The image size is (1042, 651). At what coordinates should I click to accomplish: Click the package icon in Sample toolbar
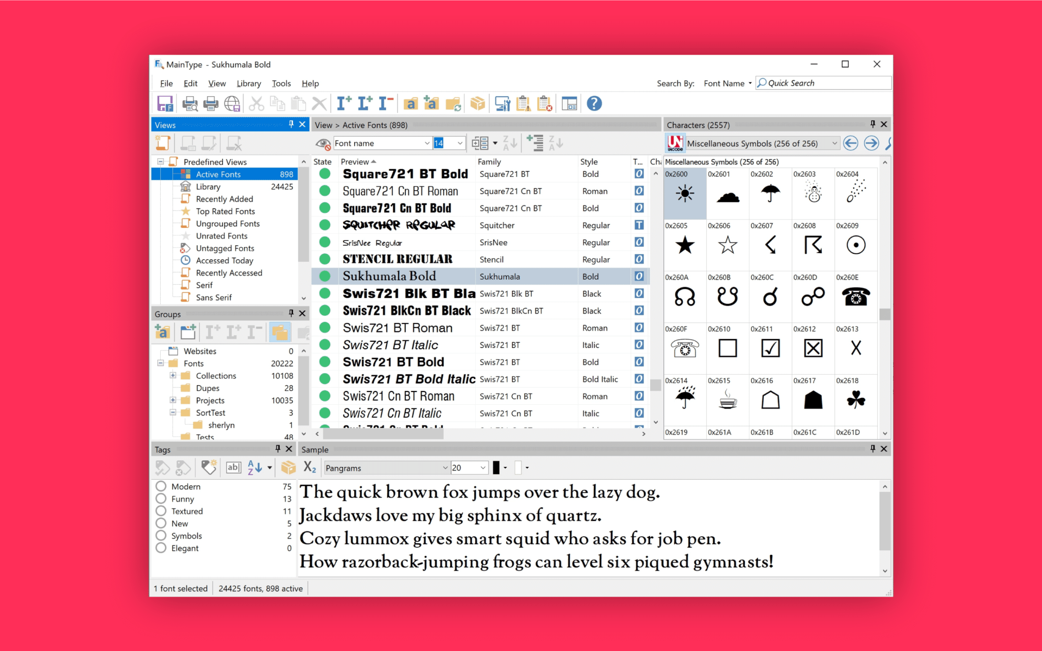click(288, 467)
